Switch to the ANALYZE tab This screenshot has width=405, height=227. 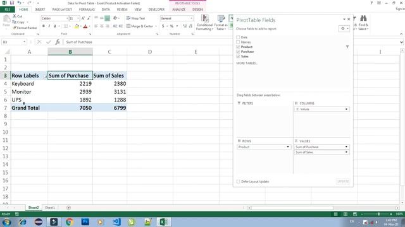click(178, 9)
